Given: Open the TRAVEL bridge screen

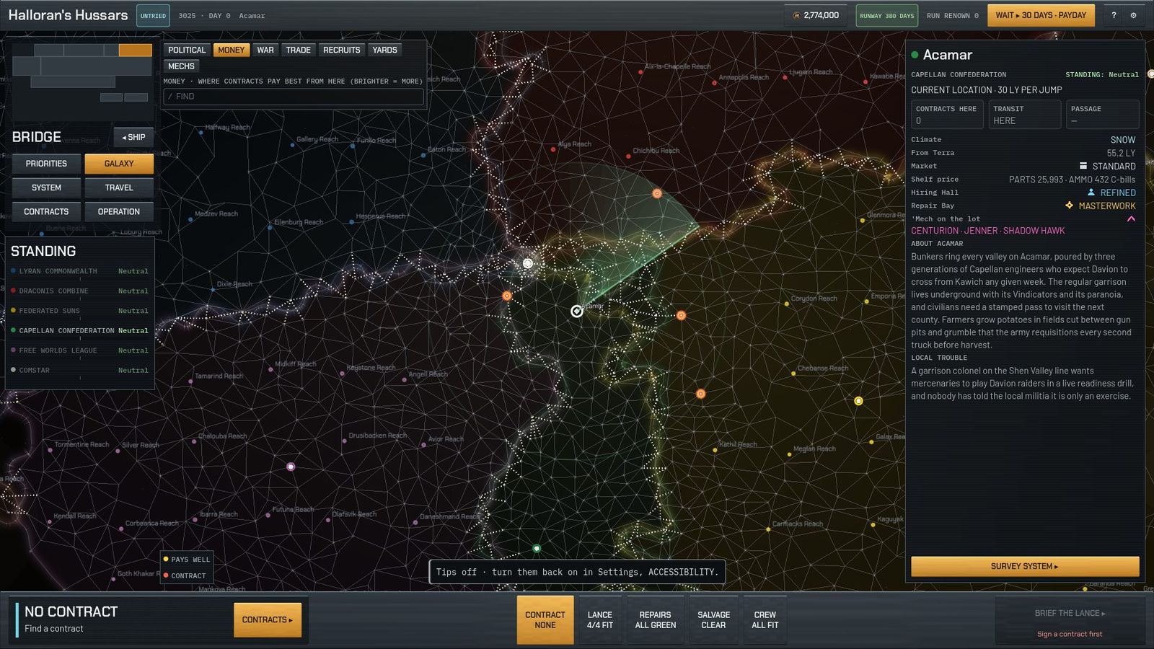Looking at the screenshot, I should coord(119,187).
